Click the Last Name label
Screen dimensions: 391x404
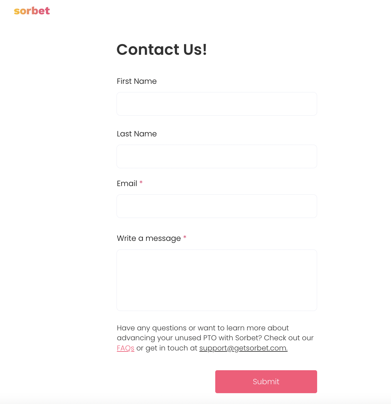coord(137,134)
